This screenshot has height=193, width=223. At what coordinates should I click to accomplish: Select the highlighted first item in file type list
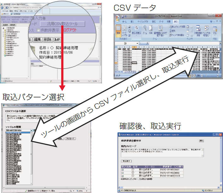click(18, 133)
